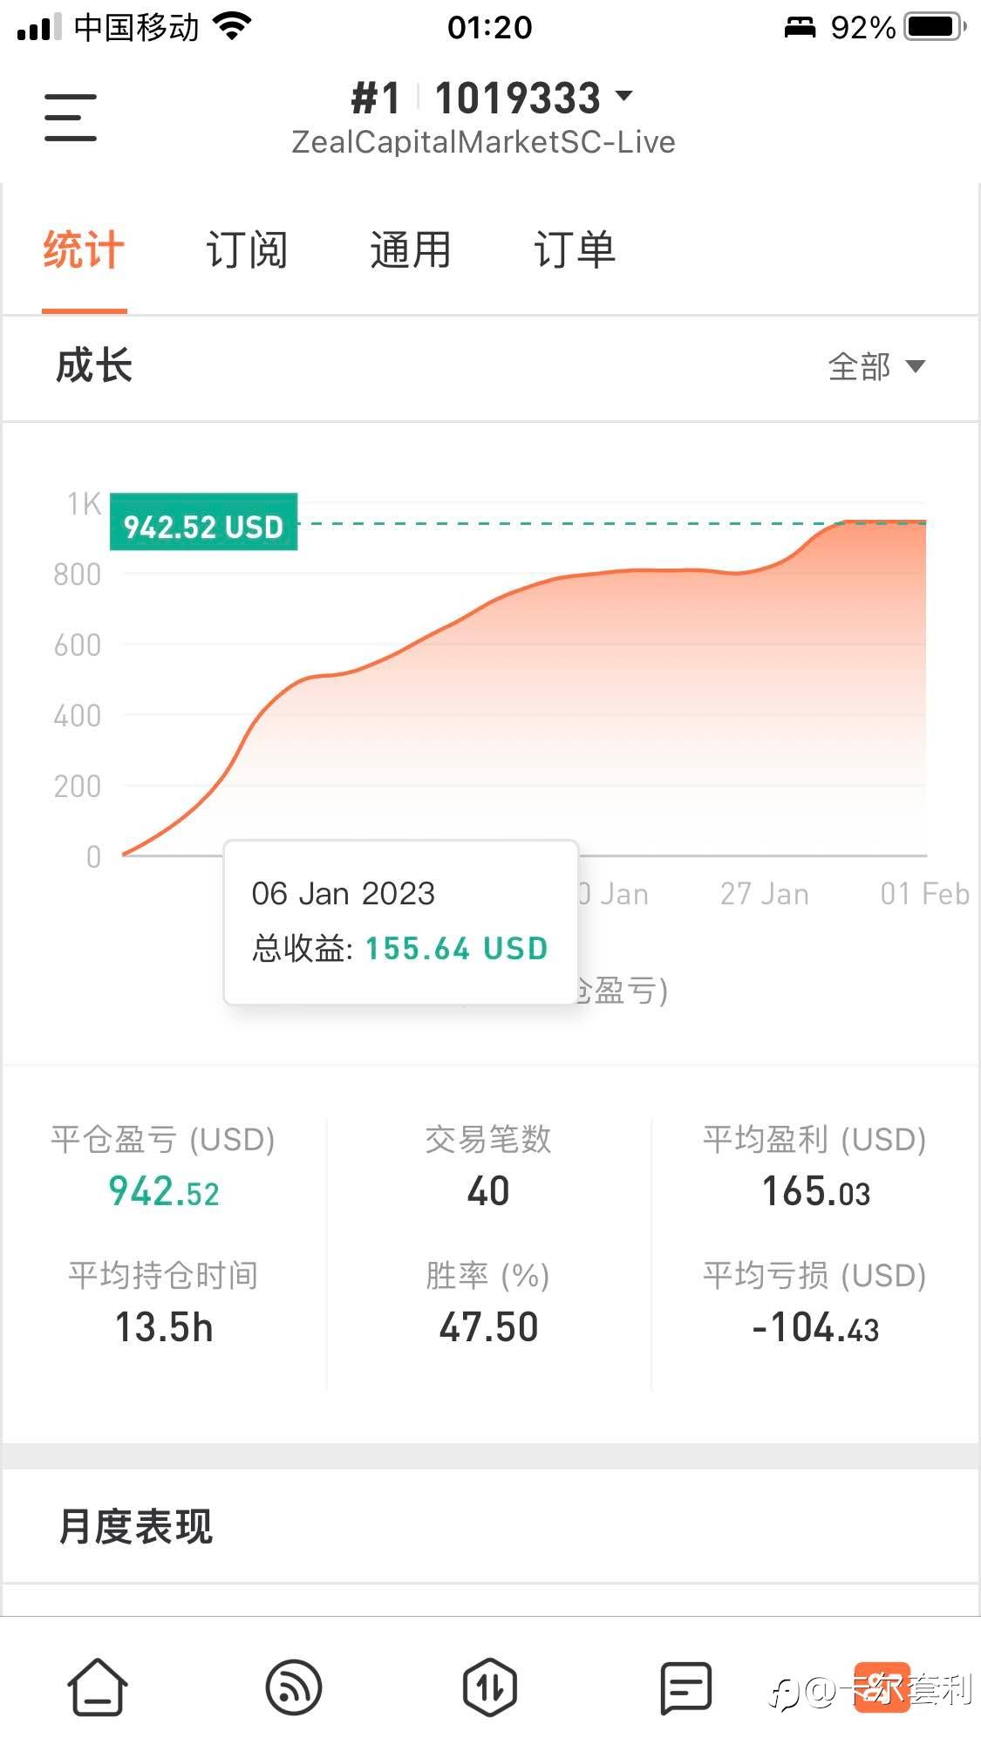The width and height of the screenshot is (981, 1745).
Task: Open the trade hexagon arrows icon
Action: point(489,1687)
